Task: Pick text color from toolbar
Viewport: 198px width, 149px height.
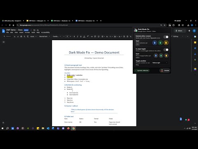Action: [x=84, y=36]
